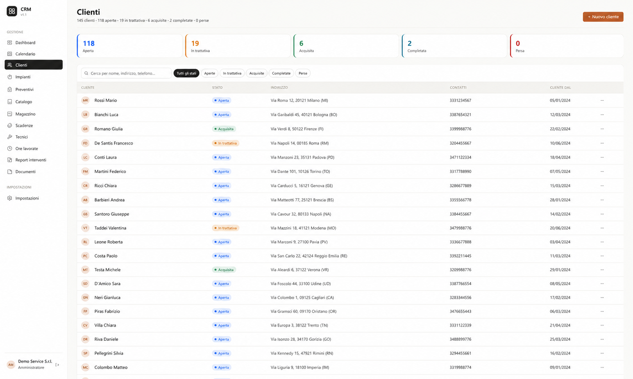Screen dimensions: 633x379
Task: Click the In trattativa badge for Taddei Valentina
Action: coord(225,228)
